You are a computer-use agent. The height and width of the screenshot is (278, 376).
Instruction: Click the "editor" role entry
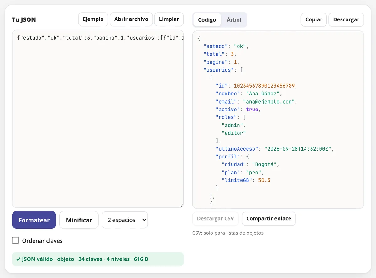coord(234,133)
